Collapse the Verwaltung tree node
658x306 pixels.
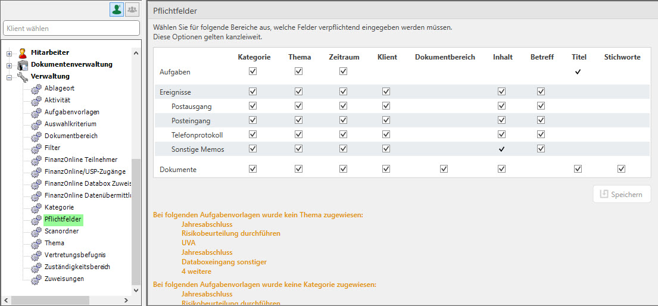pyautogui.click(x=9, y=77)
